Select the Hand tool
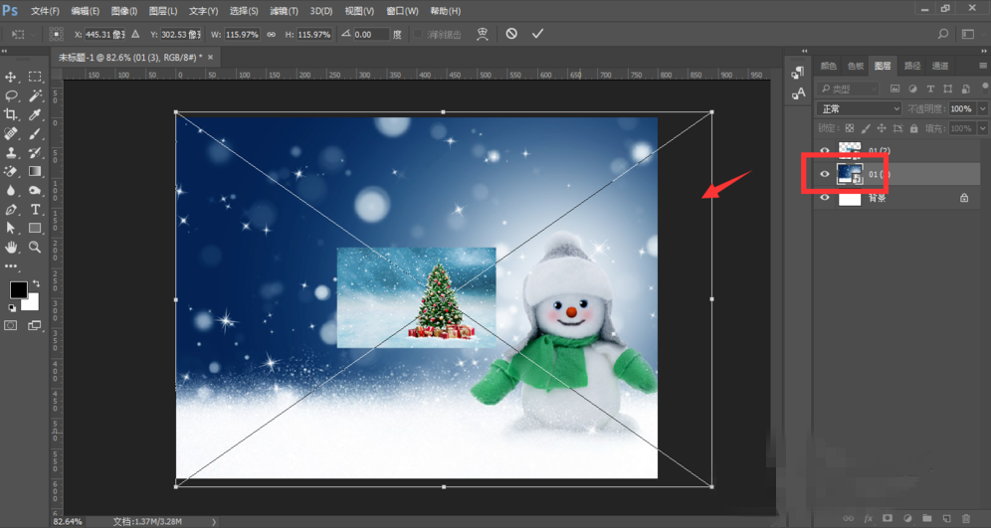 point(11,247)
